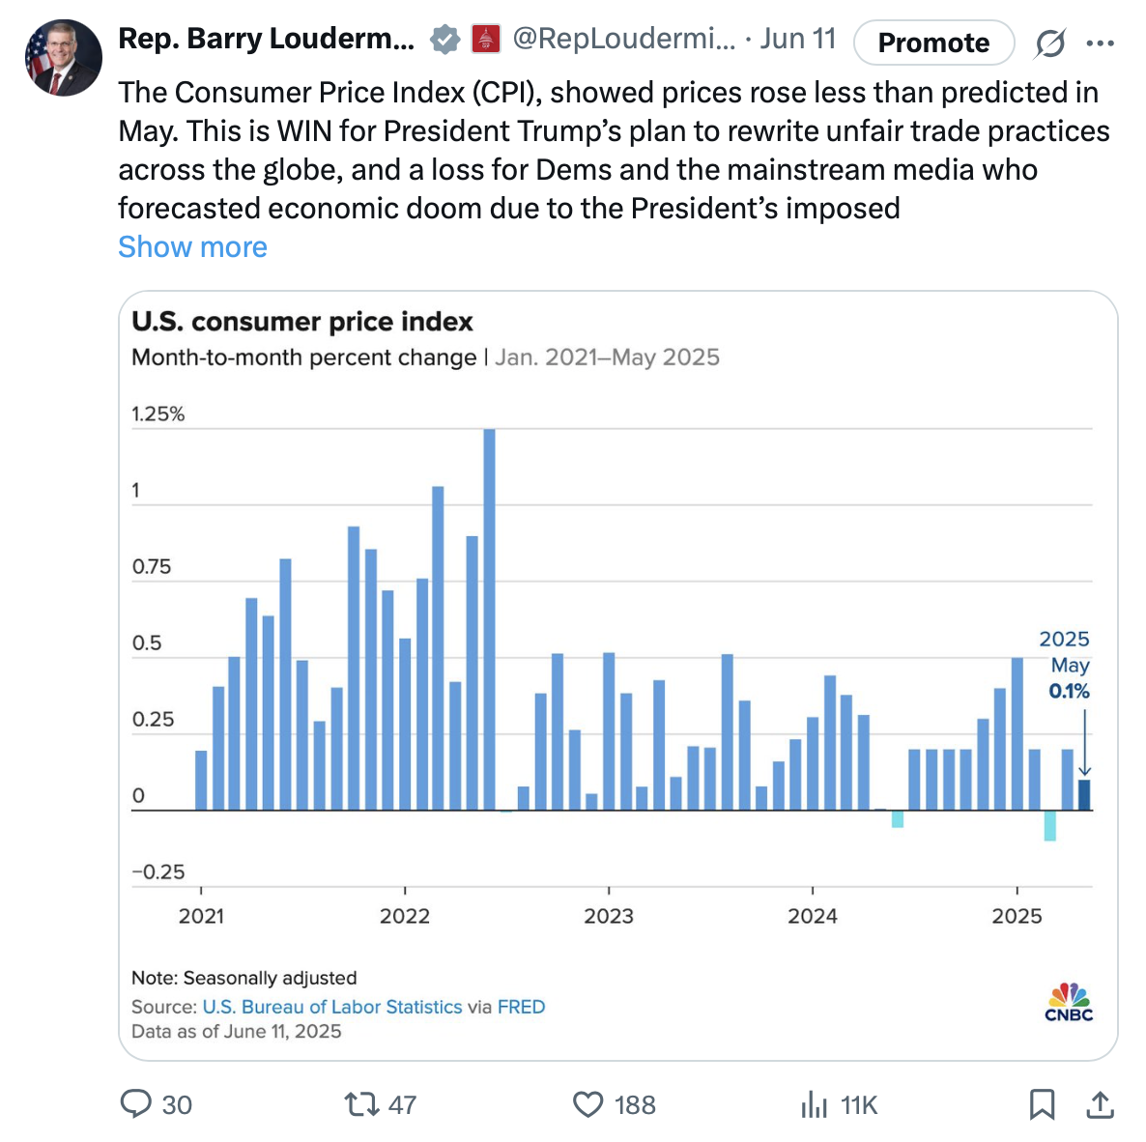Click the dark May 2025 bar in chart
1146x1142 pixels.
click(x=1084, y=795)
